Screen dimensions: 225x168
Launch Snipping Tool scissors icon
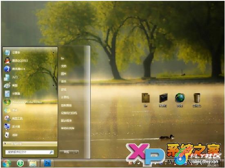[7, 119]
